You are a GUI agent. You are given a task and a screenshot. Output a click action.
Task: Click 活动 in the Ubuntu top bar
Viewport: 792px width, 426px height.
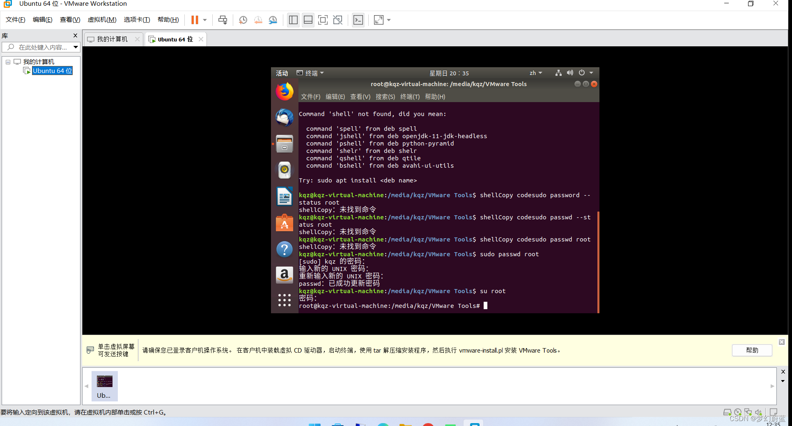(x=282, y=73)
